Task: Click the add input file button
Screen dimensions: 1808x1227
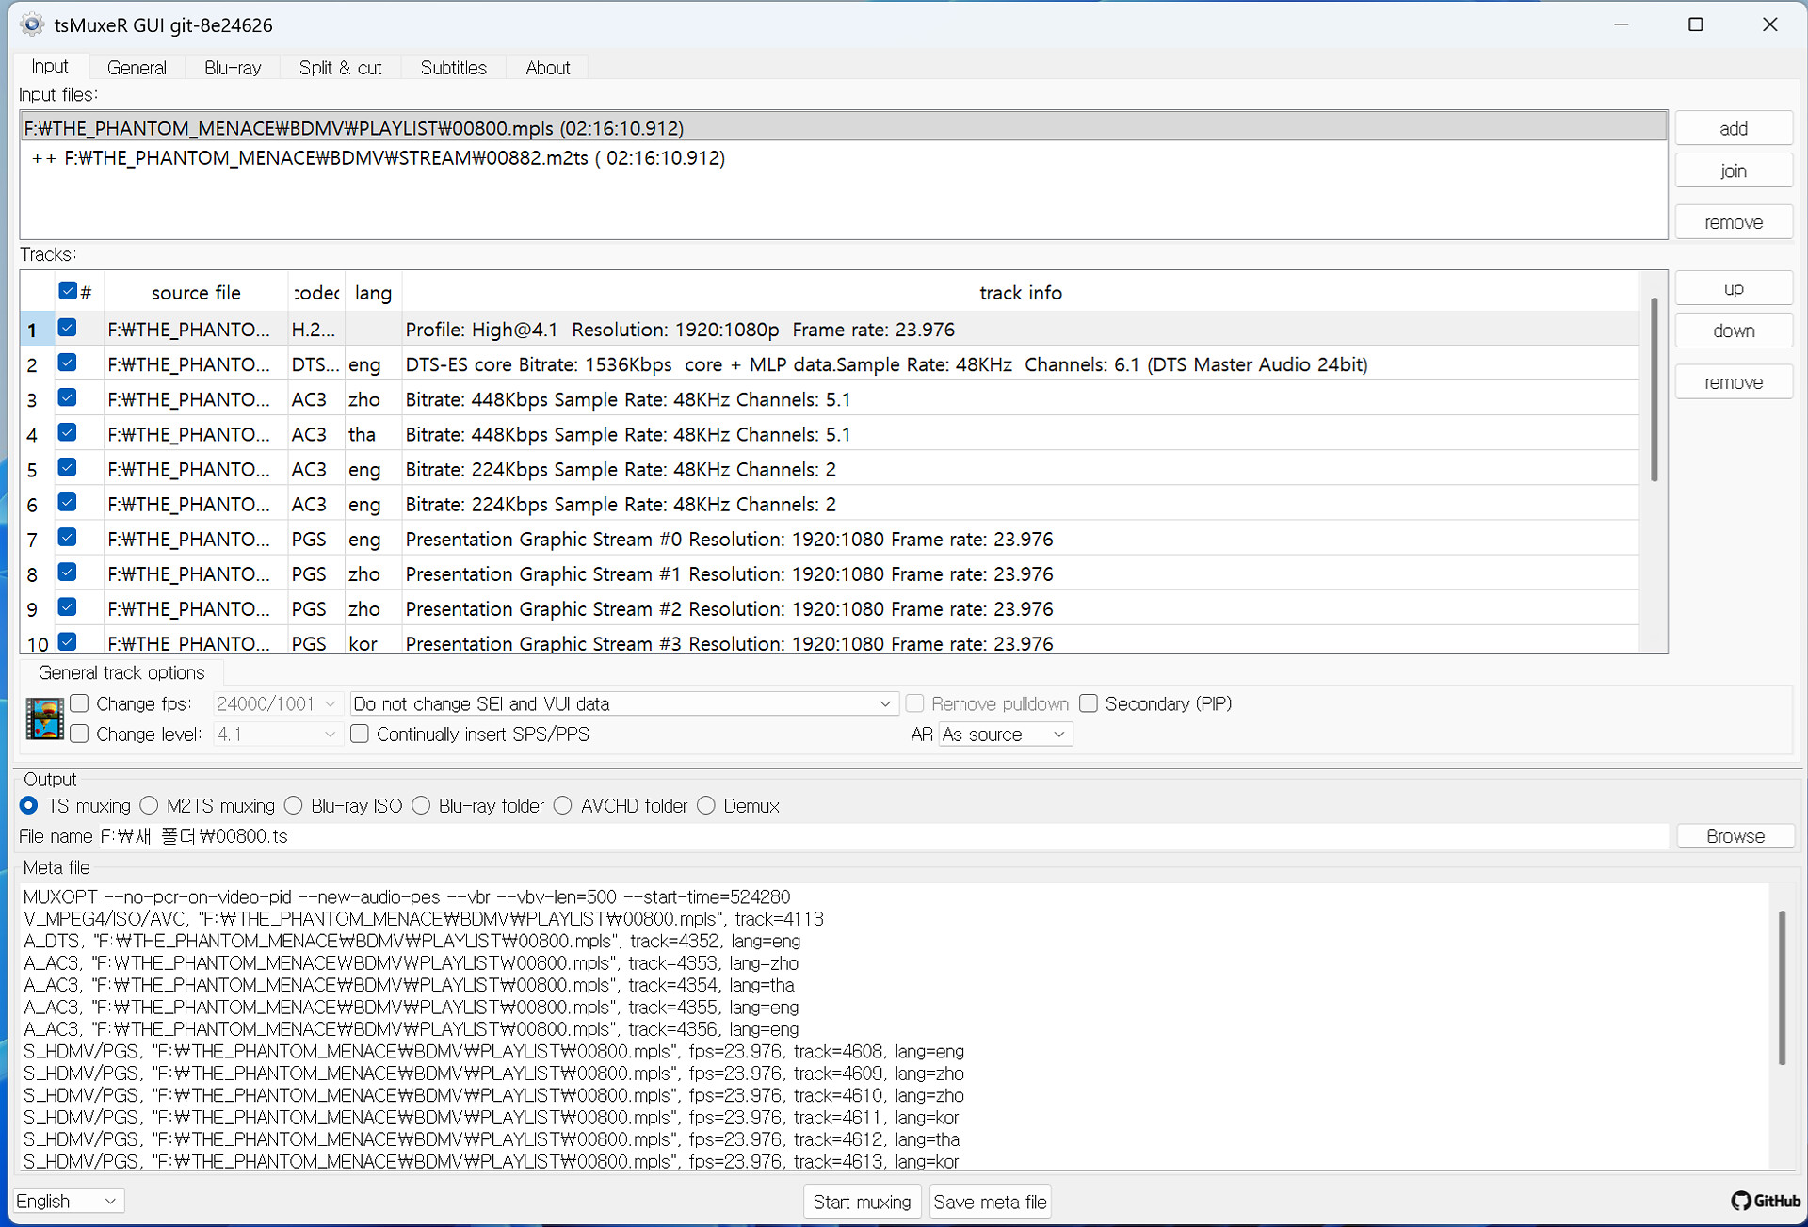Action: [x=1733, y=128]
